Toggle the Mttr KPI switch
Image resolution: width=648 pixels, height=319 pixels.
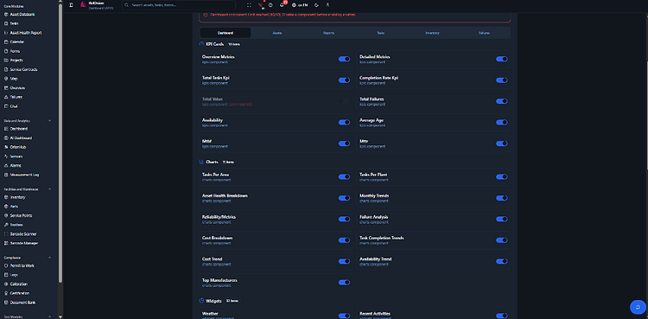(502, 144)
